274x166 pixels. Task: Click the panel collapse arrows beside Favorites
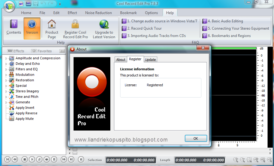62,51
